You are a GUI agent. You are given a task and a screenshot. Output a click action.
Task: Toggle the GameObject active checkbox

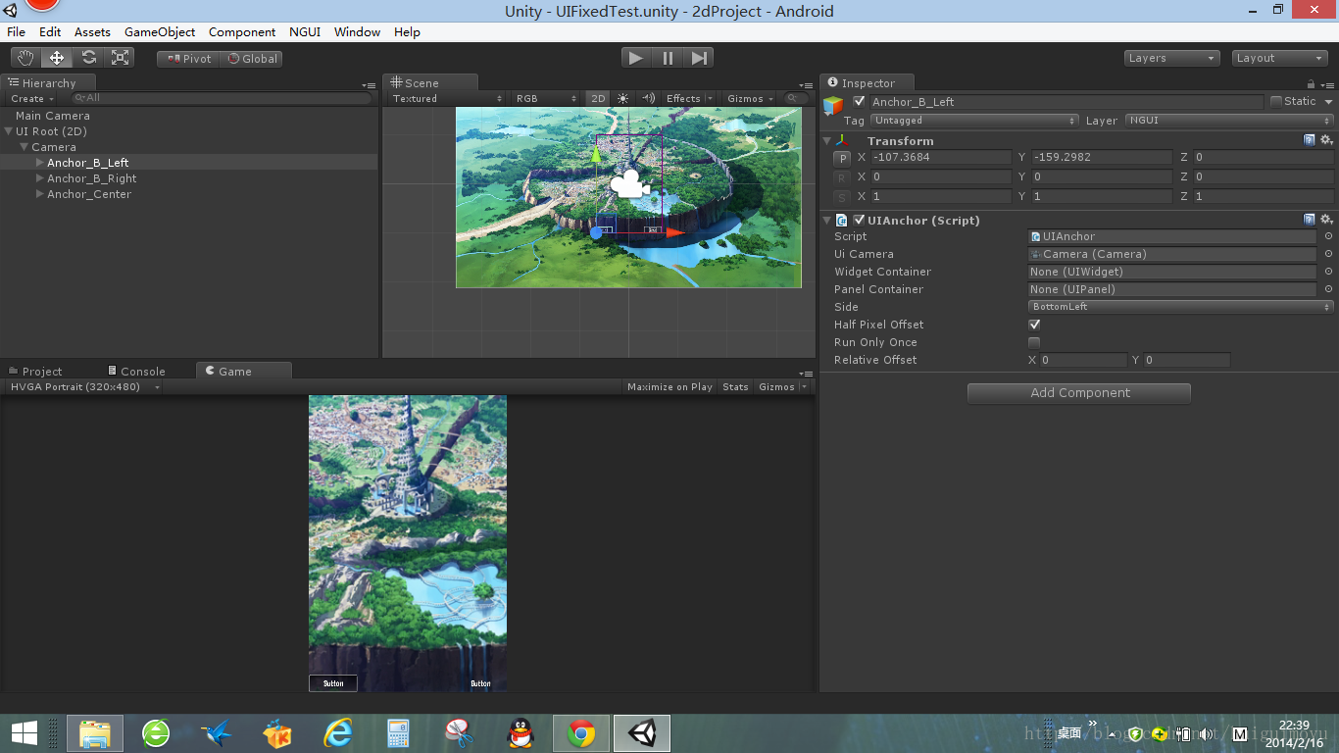coord(860,101)
